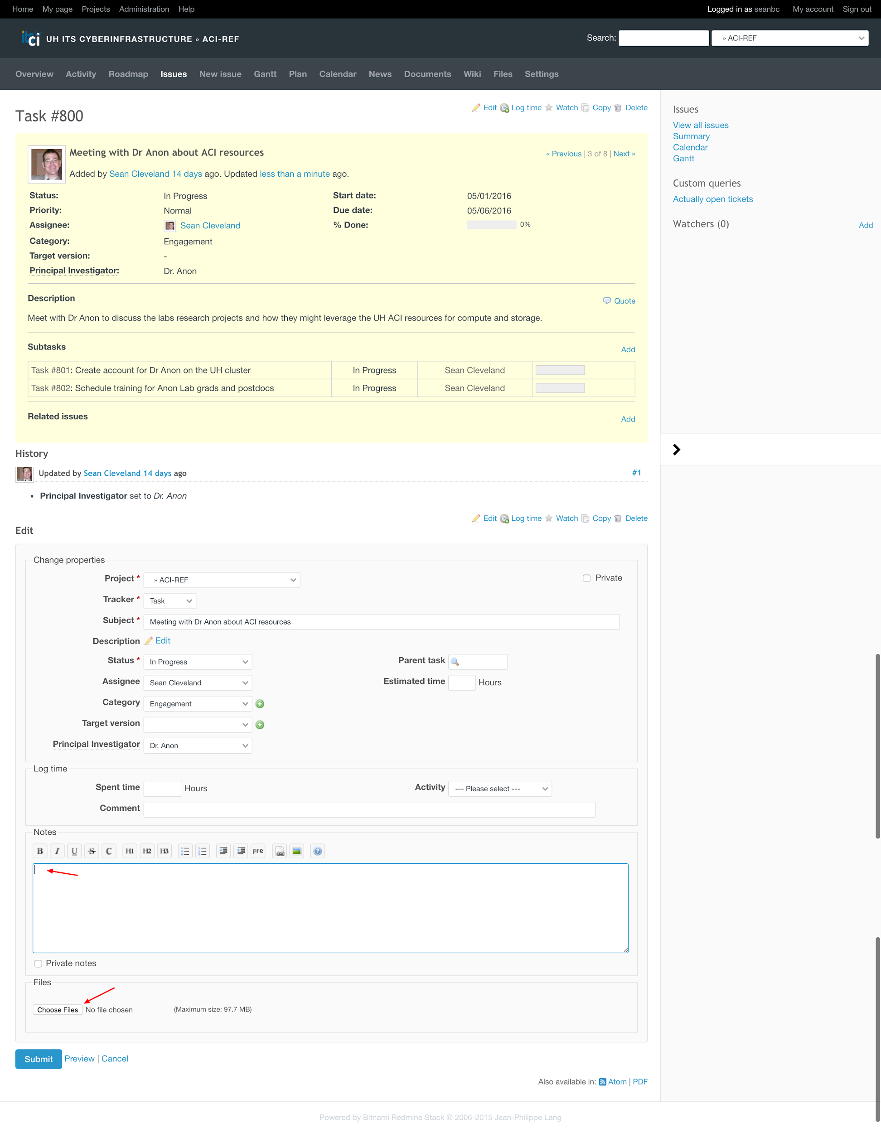881x1133 pixels.
Task: Open the Category dropdown
Action: [x=198, y=704]
